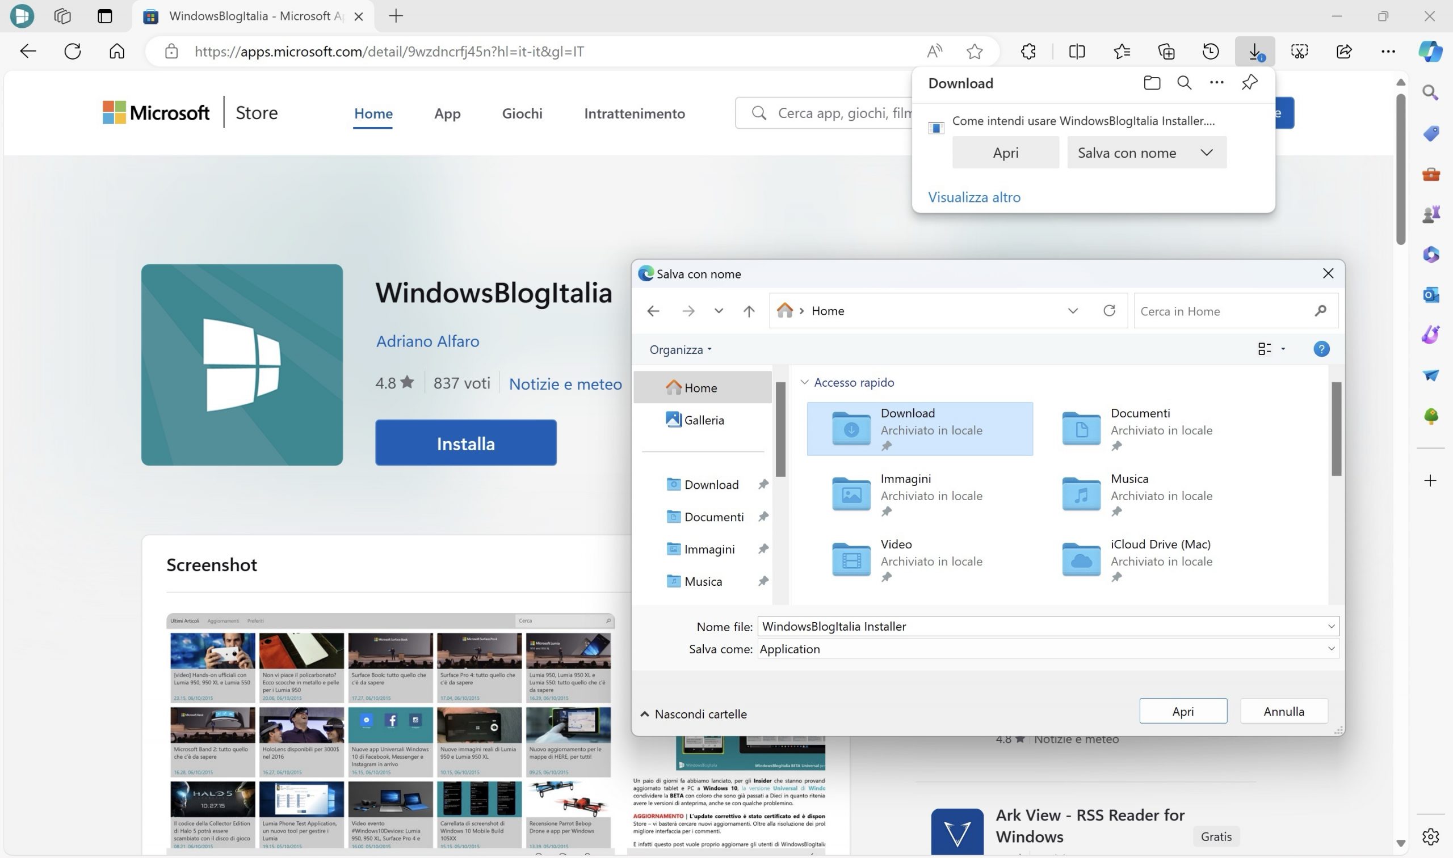This screenshot has width=1453, height=858.
Task: Open the tab actions menu icon
Action: 105,16
